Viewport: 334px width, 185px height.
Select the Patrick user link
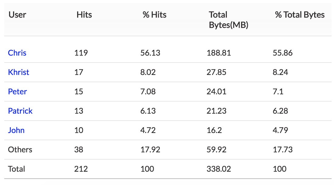click(20, 111)
